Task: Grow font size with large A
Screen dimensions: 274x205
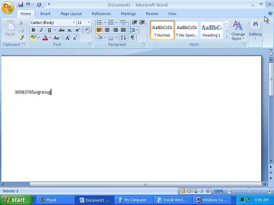Action: click(x=67, y=38)
